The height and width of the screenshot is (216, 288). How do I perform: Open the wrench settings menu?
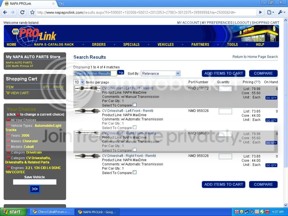[282, 12]
